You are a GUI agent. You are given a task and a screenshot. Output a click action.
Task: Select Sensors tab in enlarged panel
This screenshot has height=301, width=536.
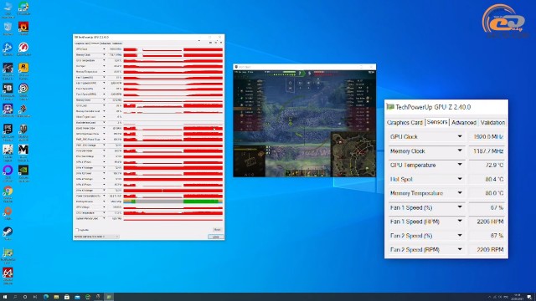click(437, 122)
